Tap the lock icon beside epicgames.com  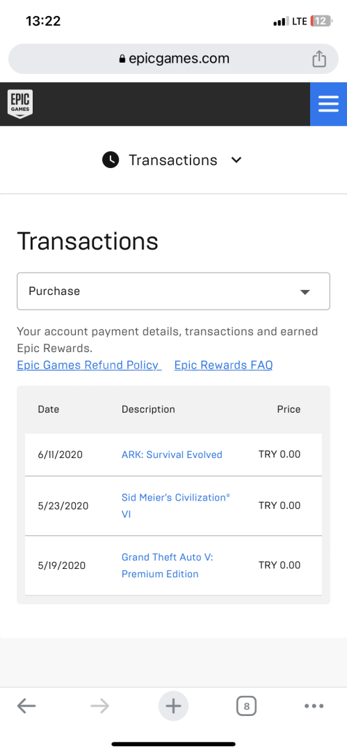coord(122,59)
